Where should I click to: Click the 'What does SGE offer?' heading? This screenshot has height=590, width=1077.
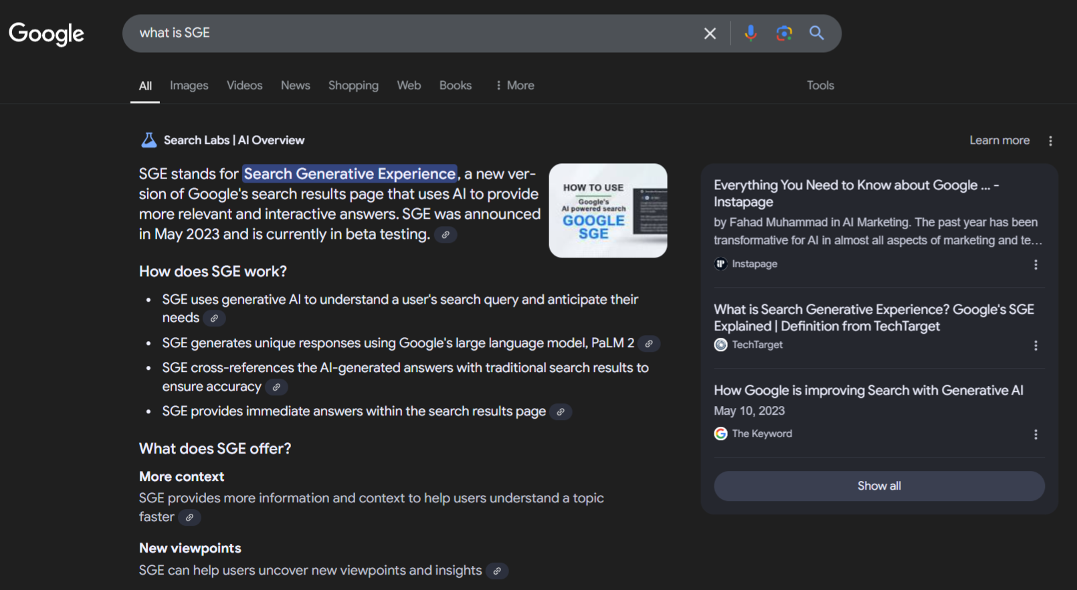click(215, 449)
